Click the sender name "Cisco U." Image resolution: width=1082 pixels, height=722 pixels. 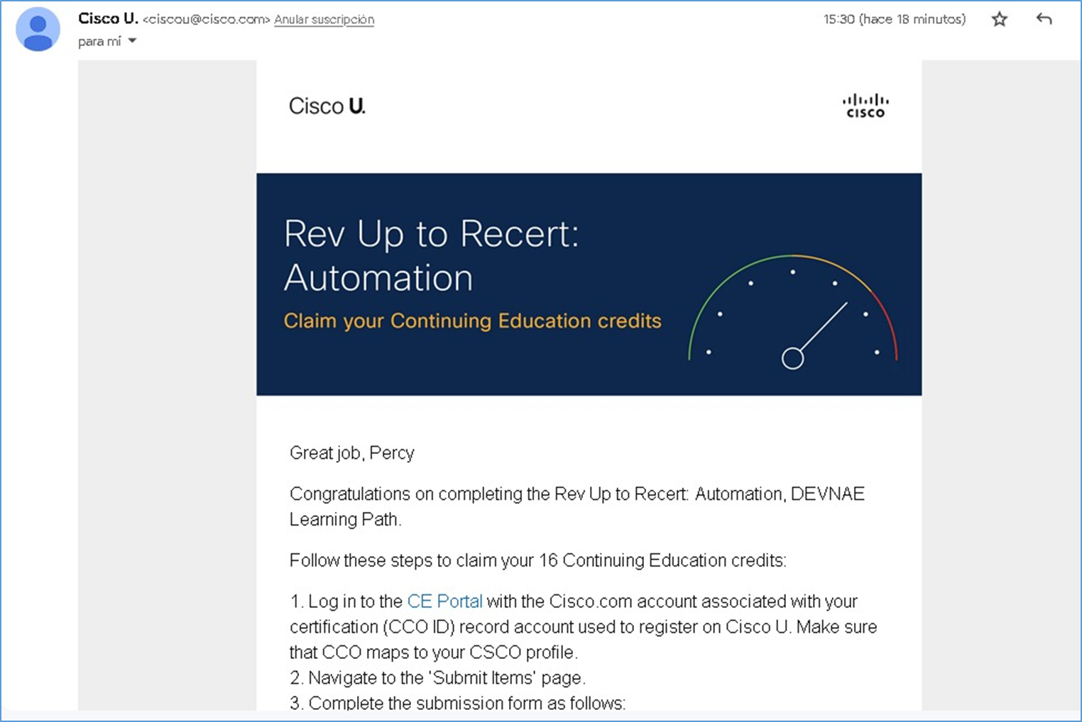[108, 18]
